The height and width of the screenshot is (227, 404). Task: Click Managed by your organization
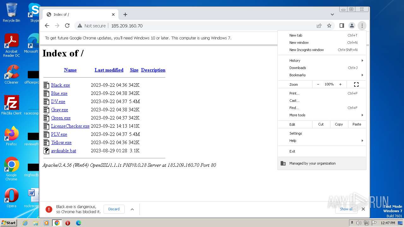point(322,163)
